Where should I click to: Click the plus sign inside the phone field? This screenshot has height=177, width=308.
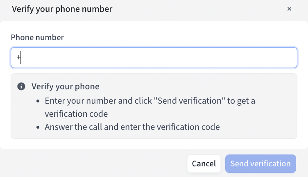coord(18,57)
